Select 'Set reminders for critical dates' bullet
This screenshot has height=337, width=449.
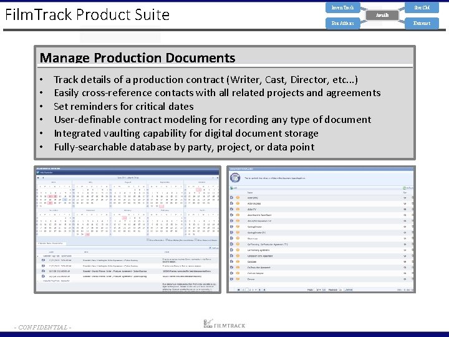coord(123,106)
